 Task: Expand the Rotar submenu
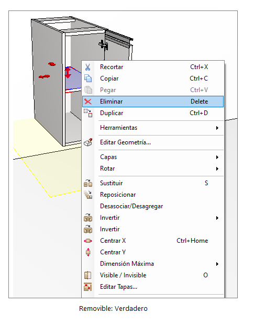(x=153, y=168)
